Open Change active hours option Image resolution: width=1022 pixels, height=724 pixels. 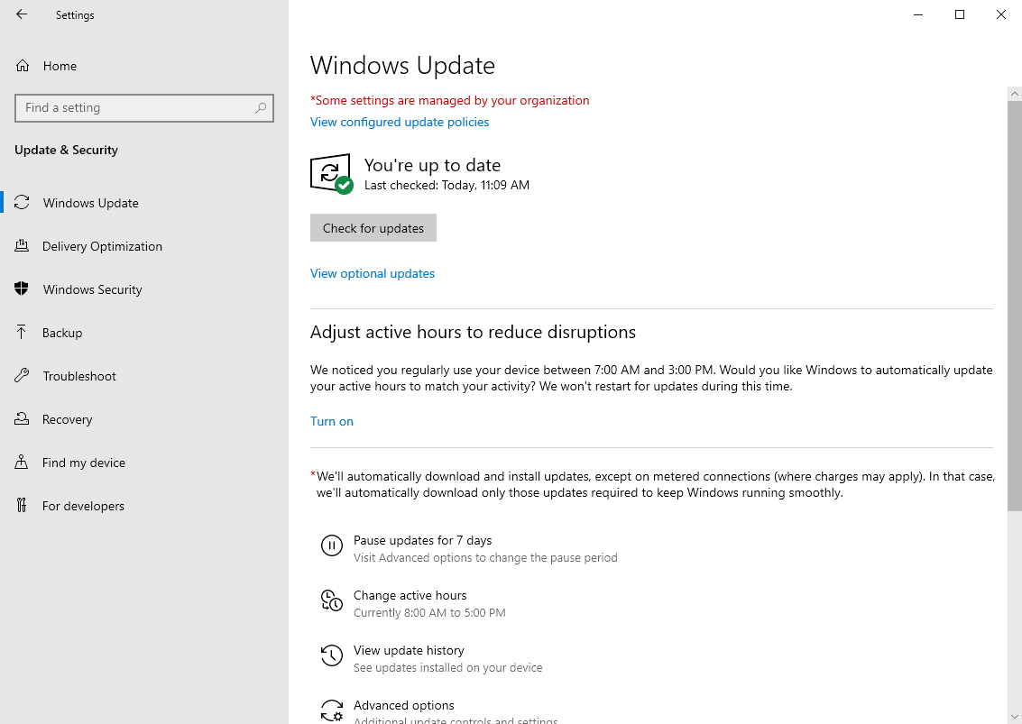coord(413,603)
